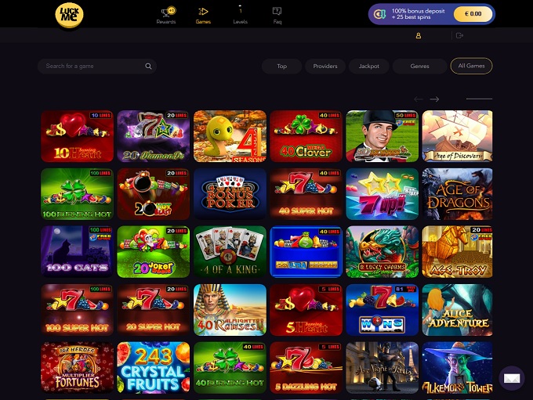Click the Search for a game field
The width and height of the screenshot is (533, 400).
tap(97, 67)
